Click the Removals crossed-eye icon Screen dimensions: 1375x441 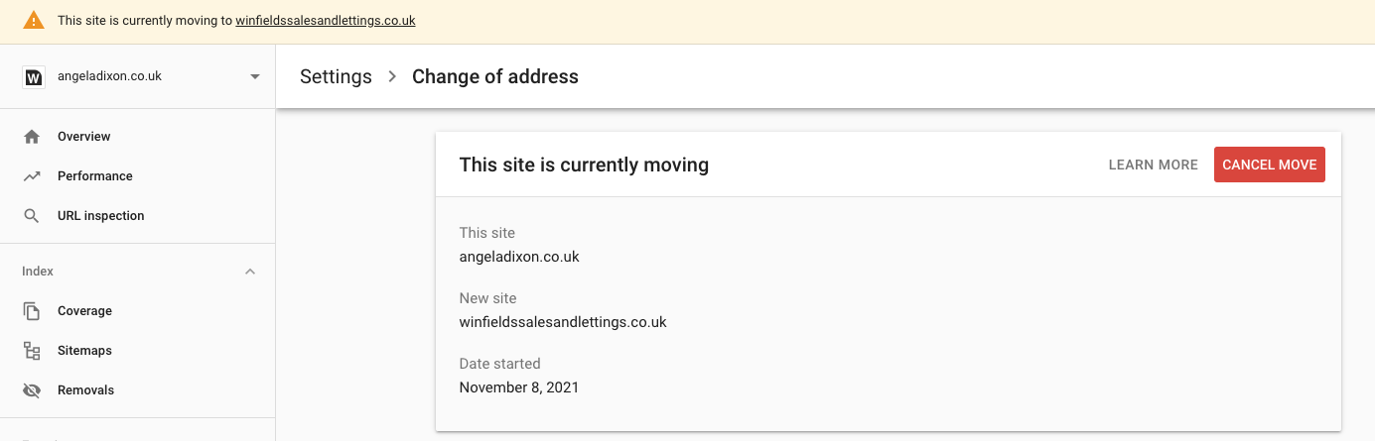[32, 389]
